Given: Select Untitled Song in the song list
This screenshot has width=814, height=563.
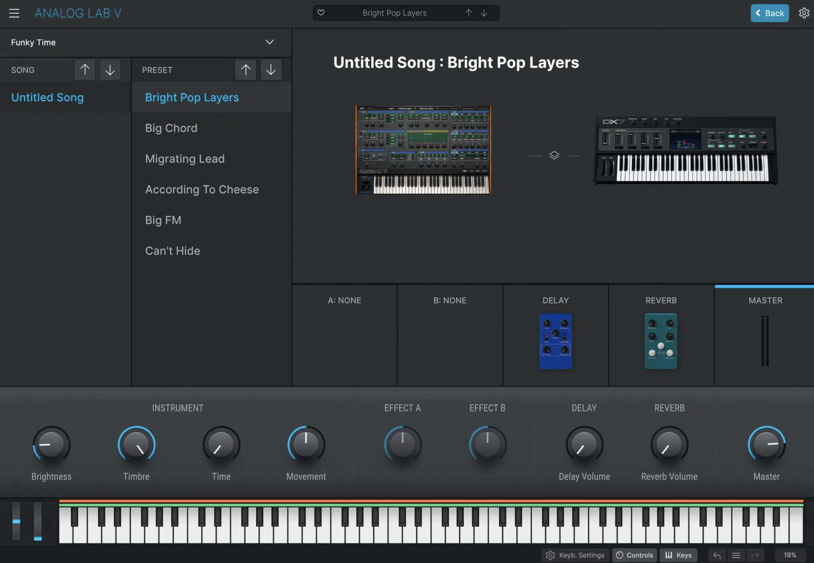Looking at the screenshot, I should pyautogui.click(x=65, y=97).
